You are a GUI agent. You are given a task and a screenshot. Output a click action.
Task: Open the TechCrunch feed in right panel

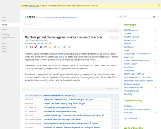click(x=129, y=47)
